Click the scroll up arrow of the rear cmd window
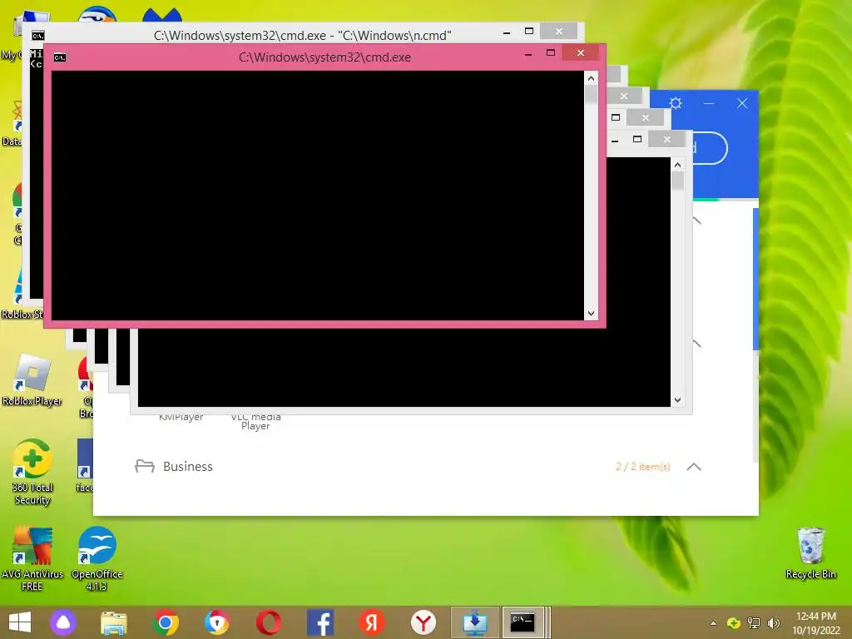The width and height of the screenshot is (852, 639). pos(677,166)
